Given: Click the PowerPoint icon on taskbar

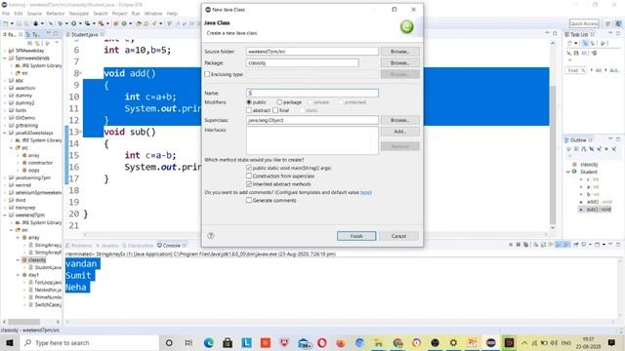Looking at the screenshot, I should pos(473,342).
